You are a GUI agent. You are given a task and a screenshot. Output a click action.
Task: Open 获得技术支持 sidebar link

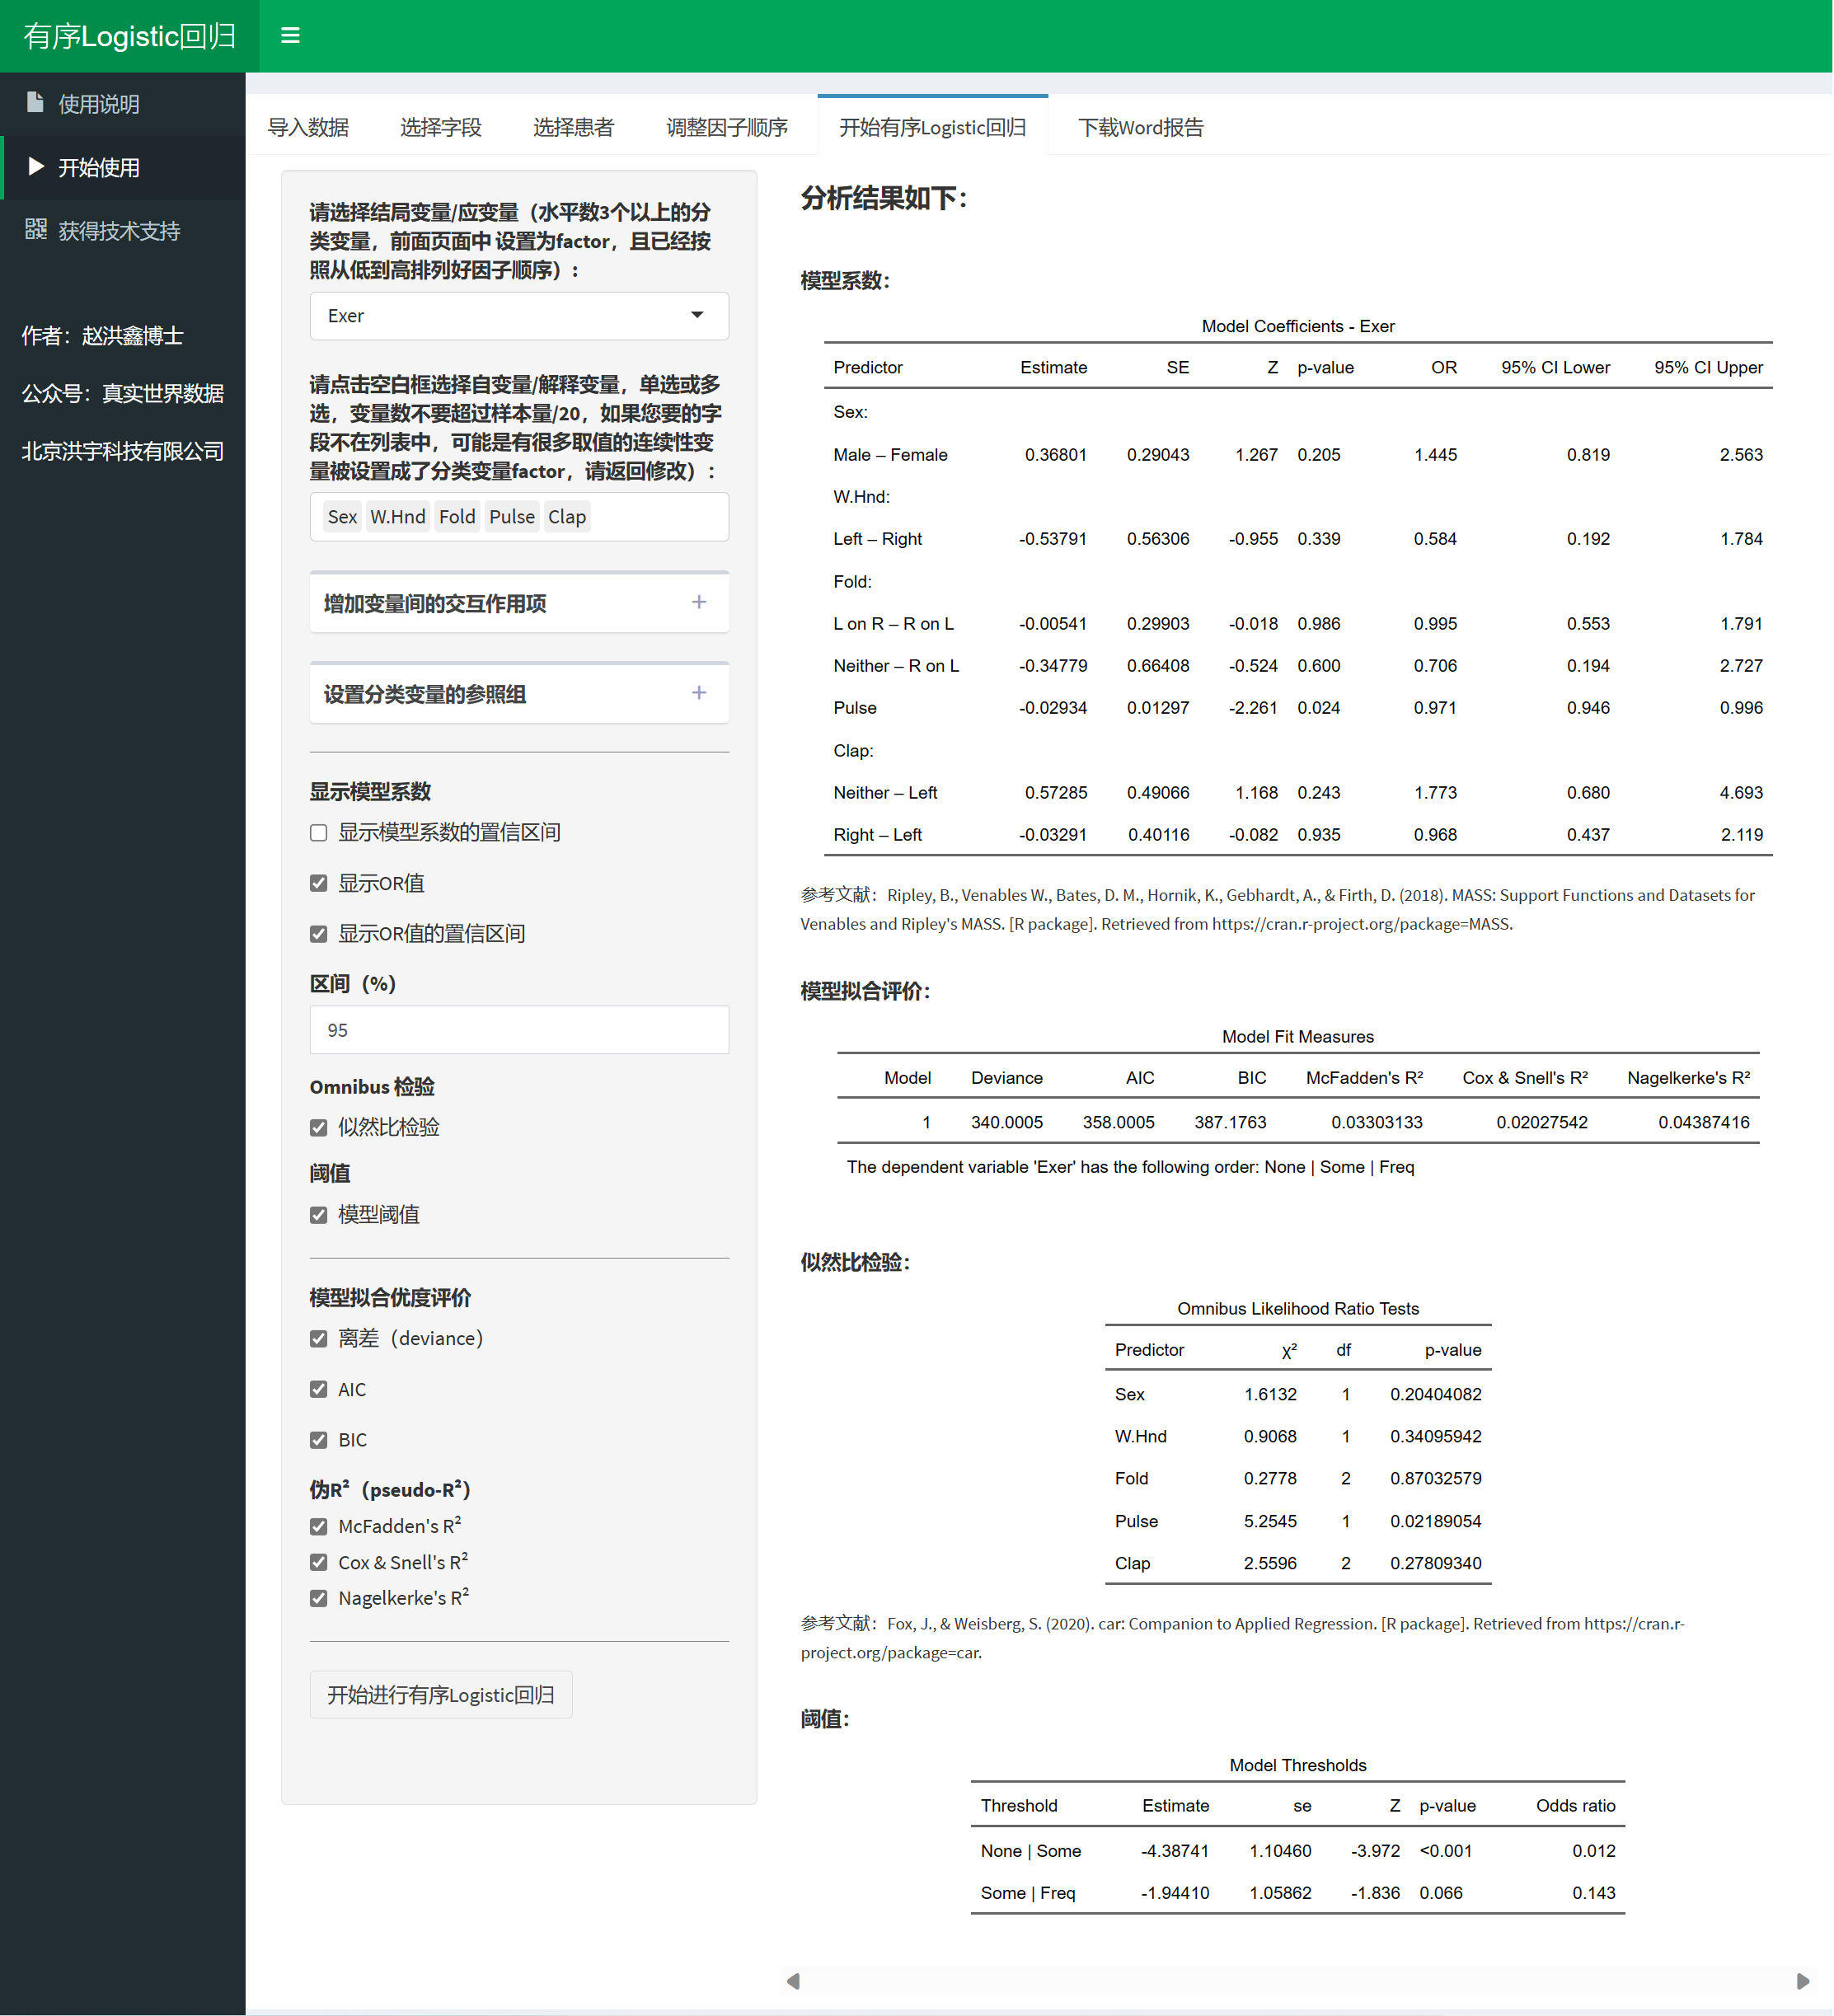119,231
